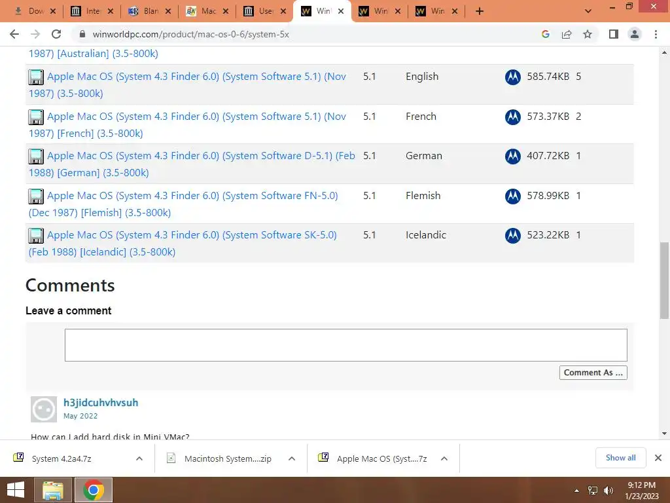Switch to the Blan tab
Image resolution: width=670 pixels, height=503 pixels.
click(150, 11)
